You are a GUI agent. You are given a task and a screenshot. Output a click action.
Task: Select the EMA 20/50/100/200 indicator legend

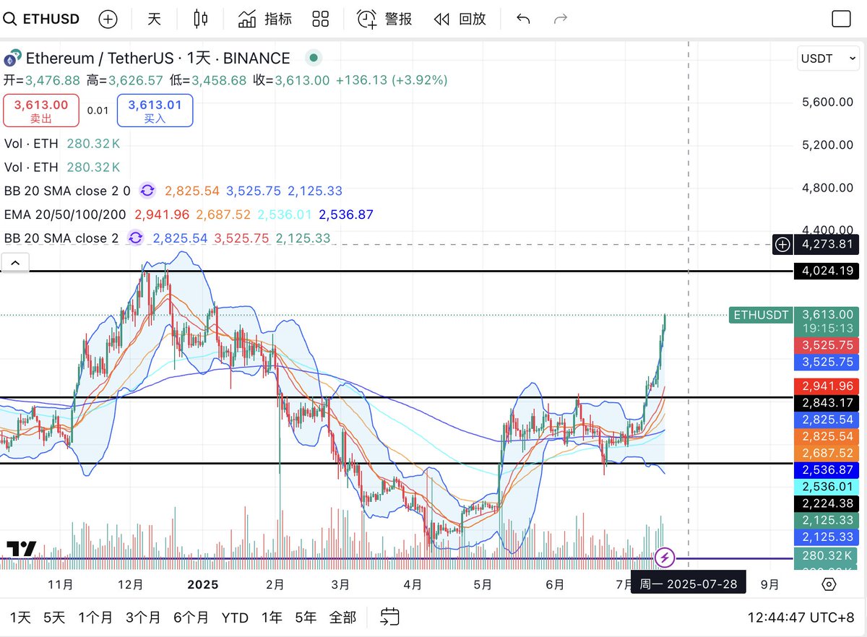65,214
